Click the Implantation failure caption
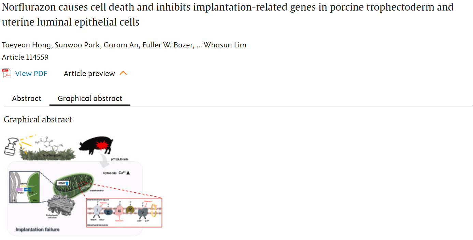 pyautogui.click(x=38, y=229)
